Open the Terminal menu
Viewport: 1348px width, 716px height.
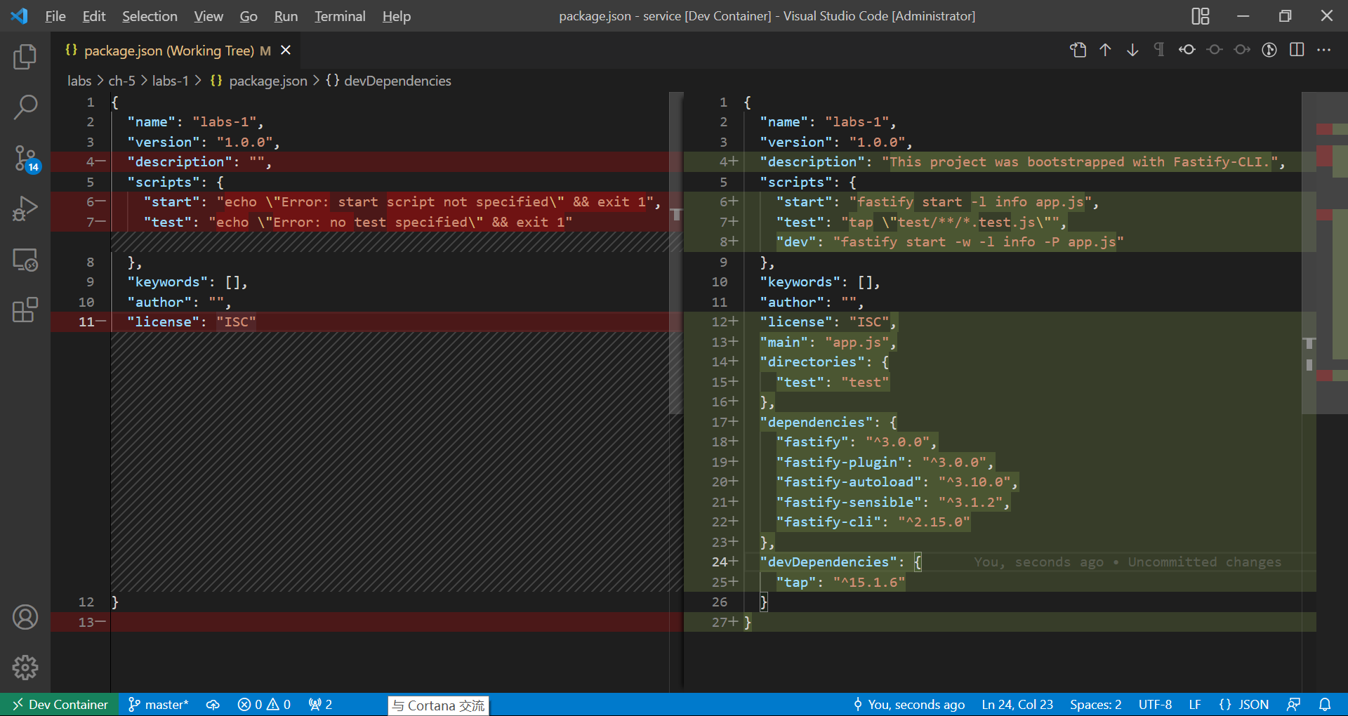tap(340, 16)
